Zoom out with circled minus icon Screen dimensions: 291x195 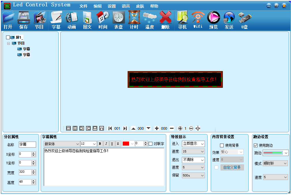[191, 128]
